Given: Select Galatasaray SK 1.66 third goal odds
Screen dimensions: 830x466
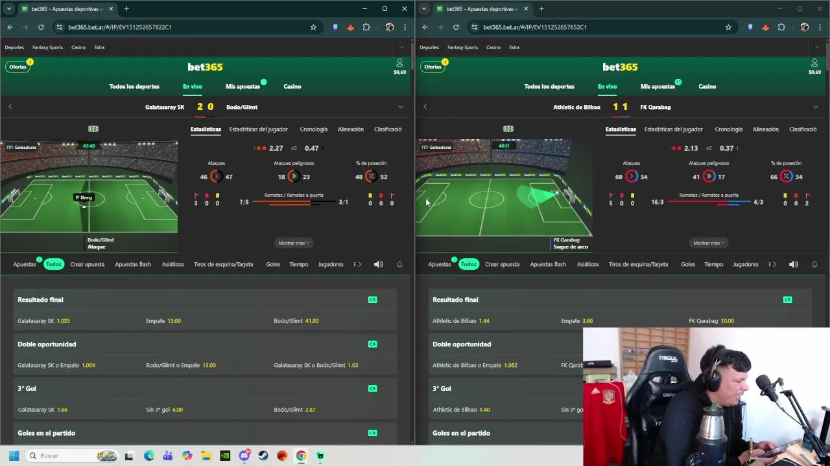Looking at the screenshot, I should pyautogui.click(x=43, y=410).
